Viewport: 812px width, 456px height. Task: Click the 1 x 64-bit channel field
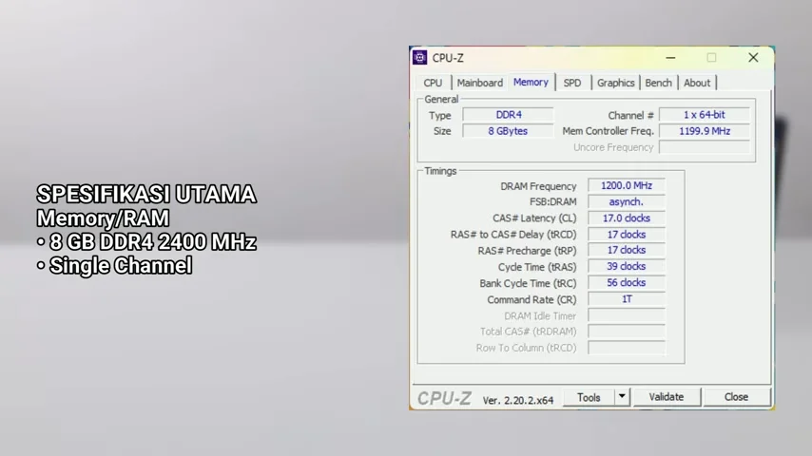point(705,115)
